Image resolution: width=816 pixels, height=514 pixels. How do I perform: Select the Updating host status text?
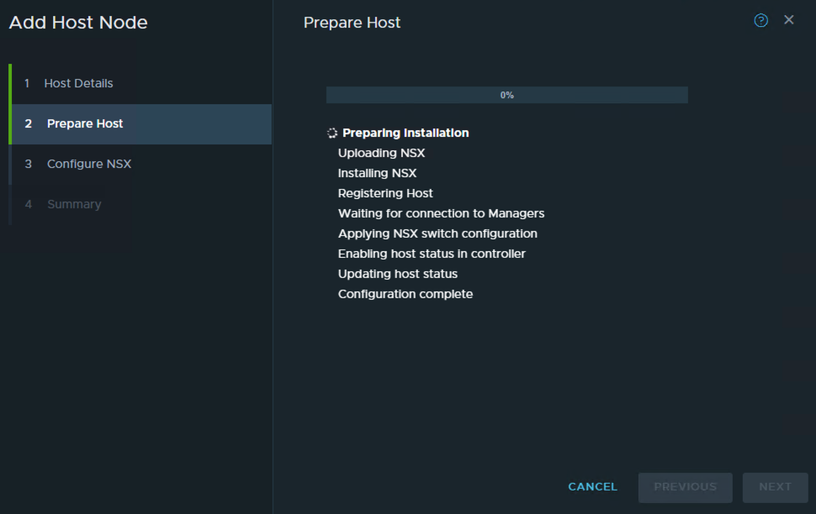(398, 274)
